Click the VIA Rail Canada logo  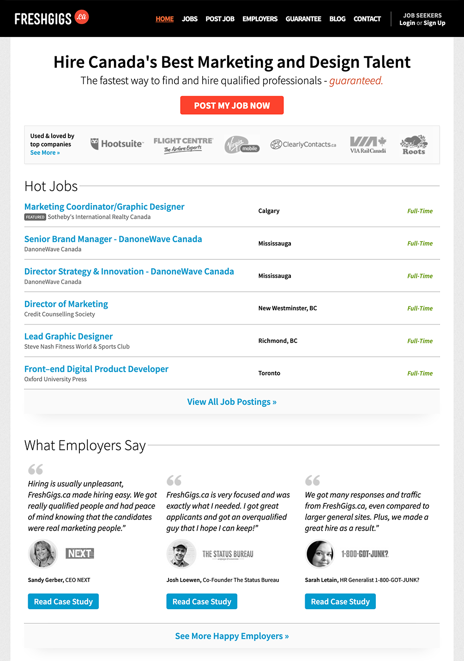click(x=368, y=145)
